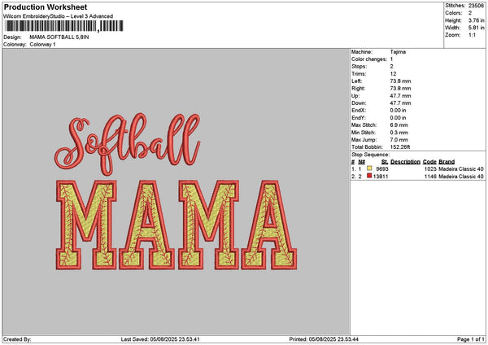Click the MAMA block letters design

pos(176,225)
